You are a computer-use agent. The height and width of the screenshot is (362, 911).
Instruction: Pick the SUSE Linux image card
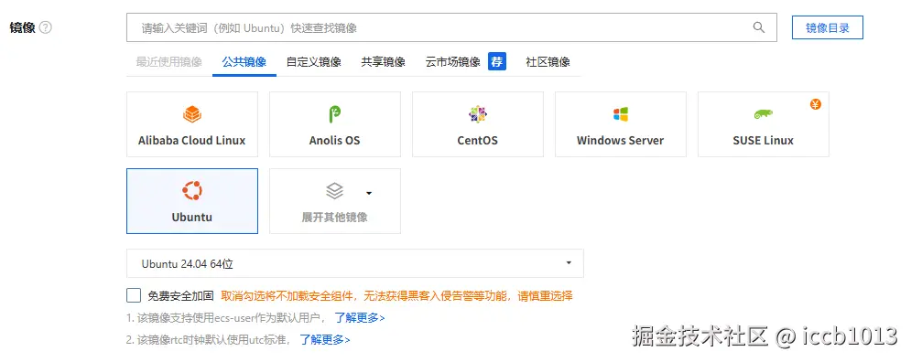pyautogui.click(x=764, y=124)
